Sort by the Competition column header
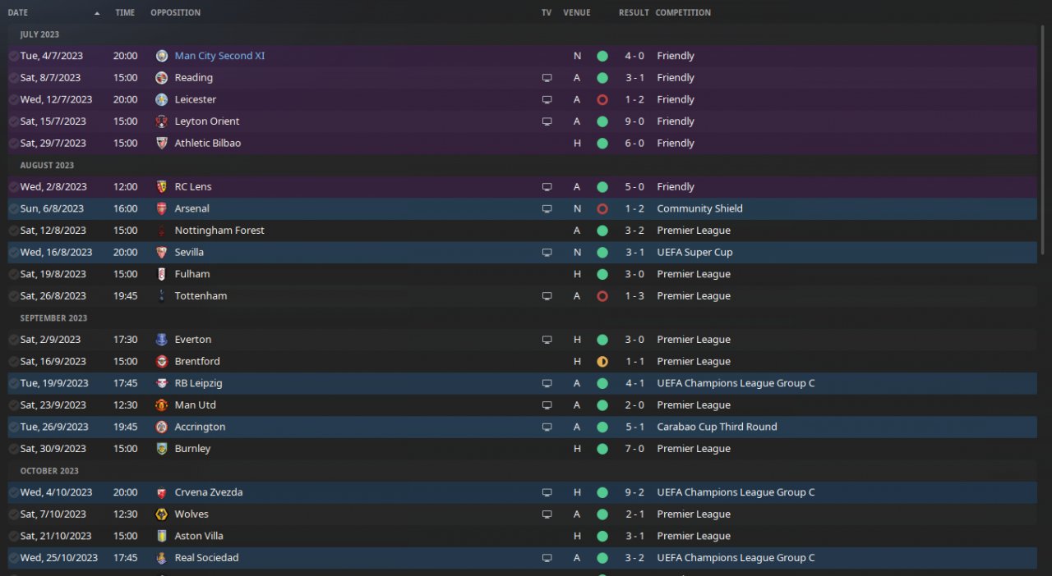 tap(683, 12)
